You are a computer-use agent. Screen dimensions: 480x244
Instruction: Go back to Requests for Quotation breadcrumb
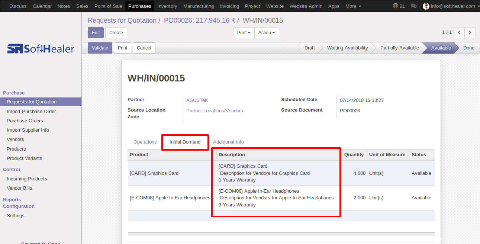coord(122,20)
